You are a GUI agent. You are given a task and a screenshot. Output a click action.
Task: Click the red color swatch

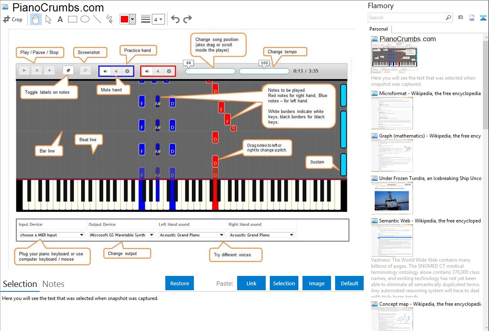124,19
